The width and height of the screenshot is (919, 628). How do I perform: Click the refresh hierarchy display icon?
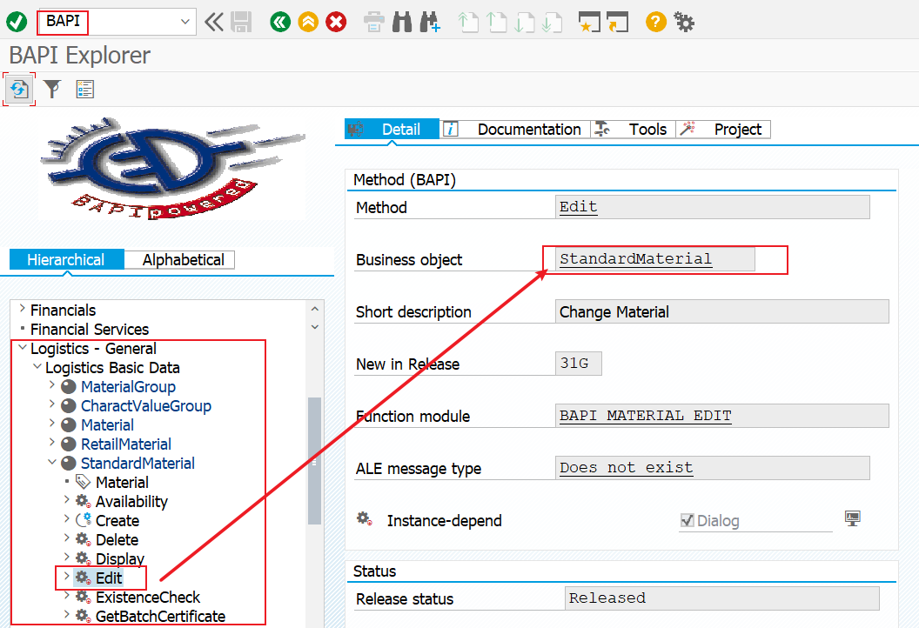pyautogui.click(x=19, y=90)
